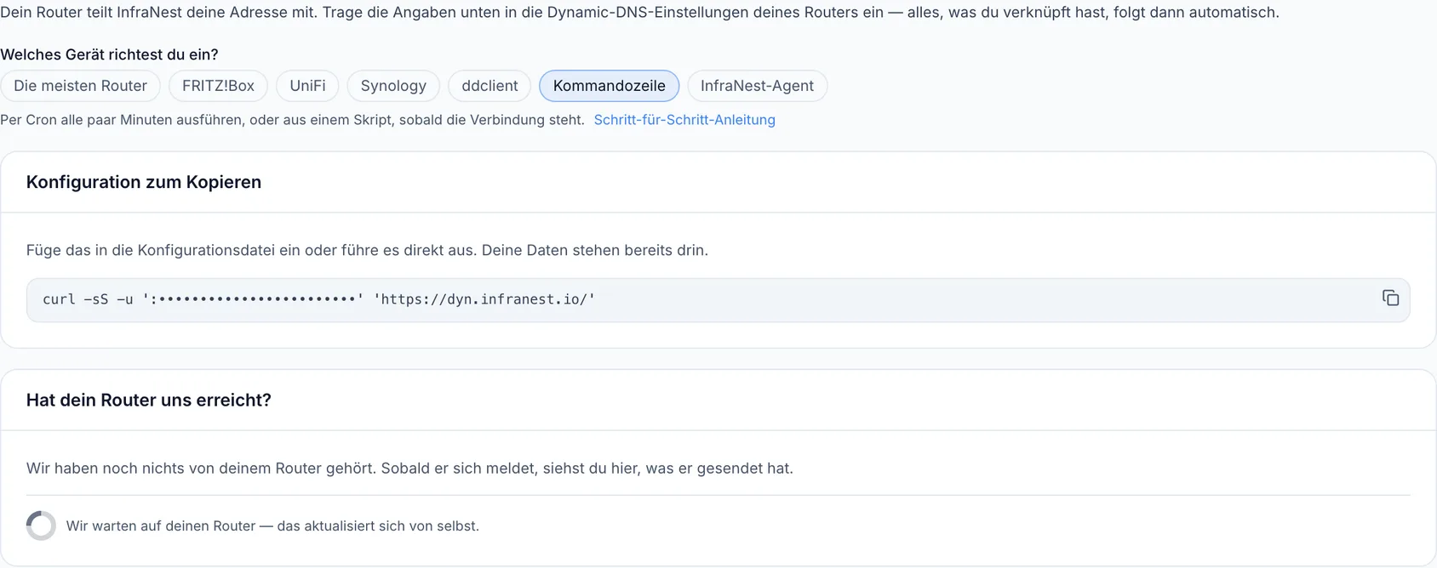Click the 'Konfiguration zum Kopieren' heading

point(144,182)
